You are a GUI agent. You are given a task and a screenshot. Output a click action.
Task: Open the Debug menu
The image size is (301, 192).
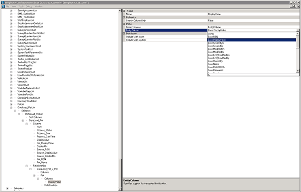tap(29, 6)
